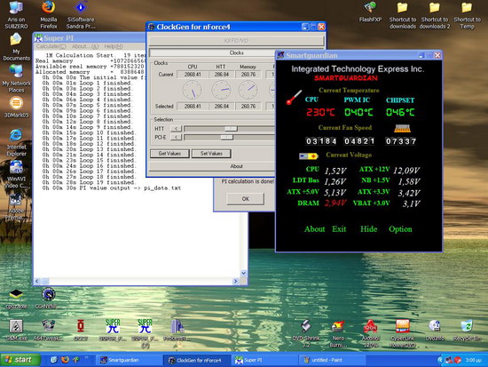
Task: Click Exit link in Smartguardian
Action: 339,229
